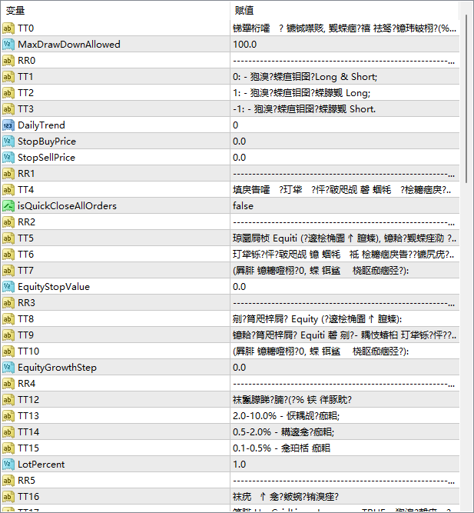Screen dimensions: 474x513
Task: Select the StopSellPrice value 0.0
Action: coord(239,158)
